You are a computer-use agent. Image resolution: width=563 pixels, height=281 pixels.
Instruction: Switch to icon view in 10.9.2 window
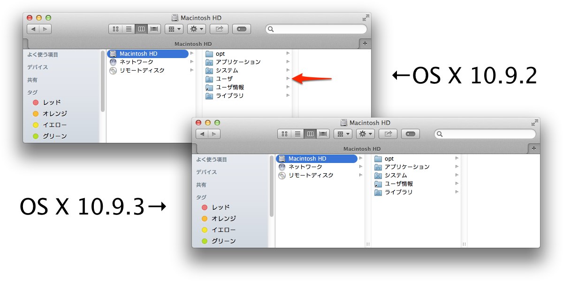(x=115, y=29)
